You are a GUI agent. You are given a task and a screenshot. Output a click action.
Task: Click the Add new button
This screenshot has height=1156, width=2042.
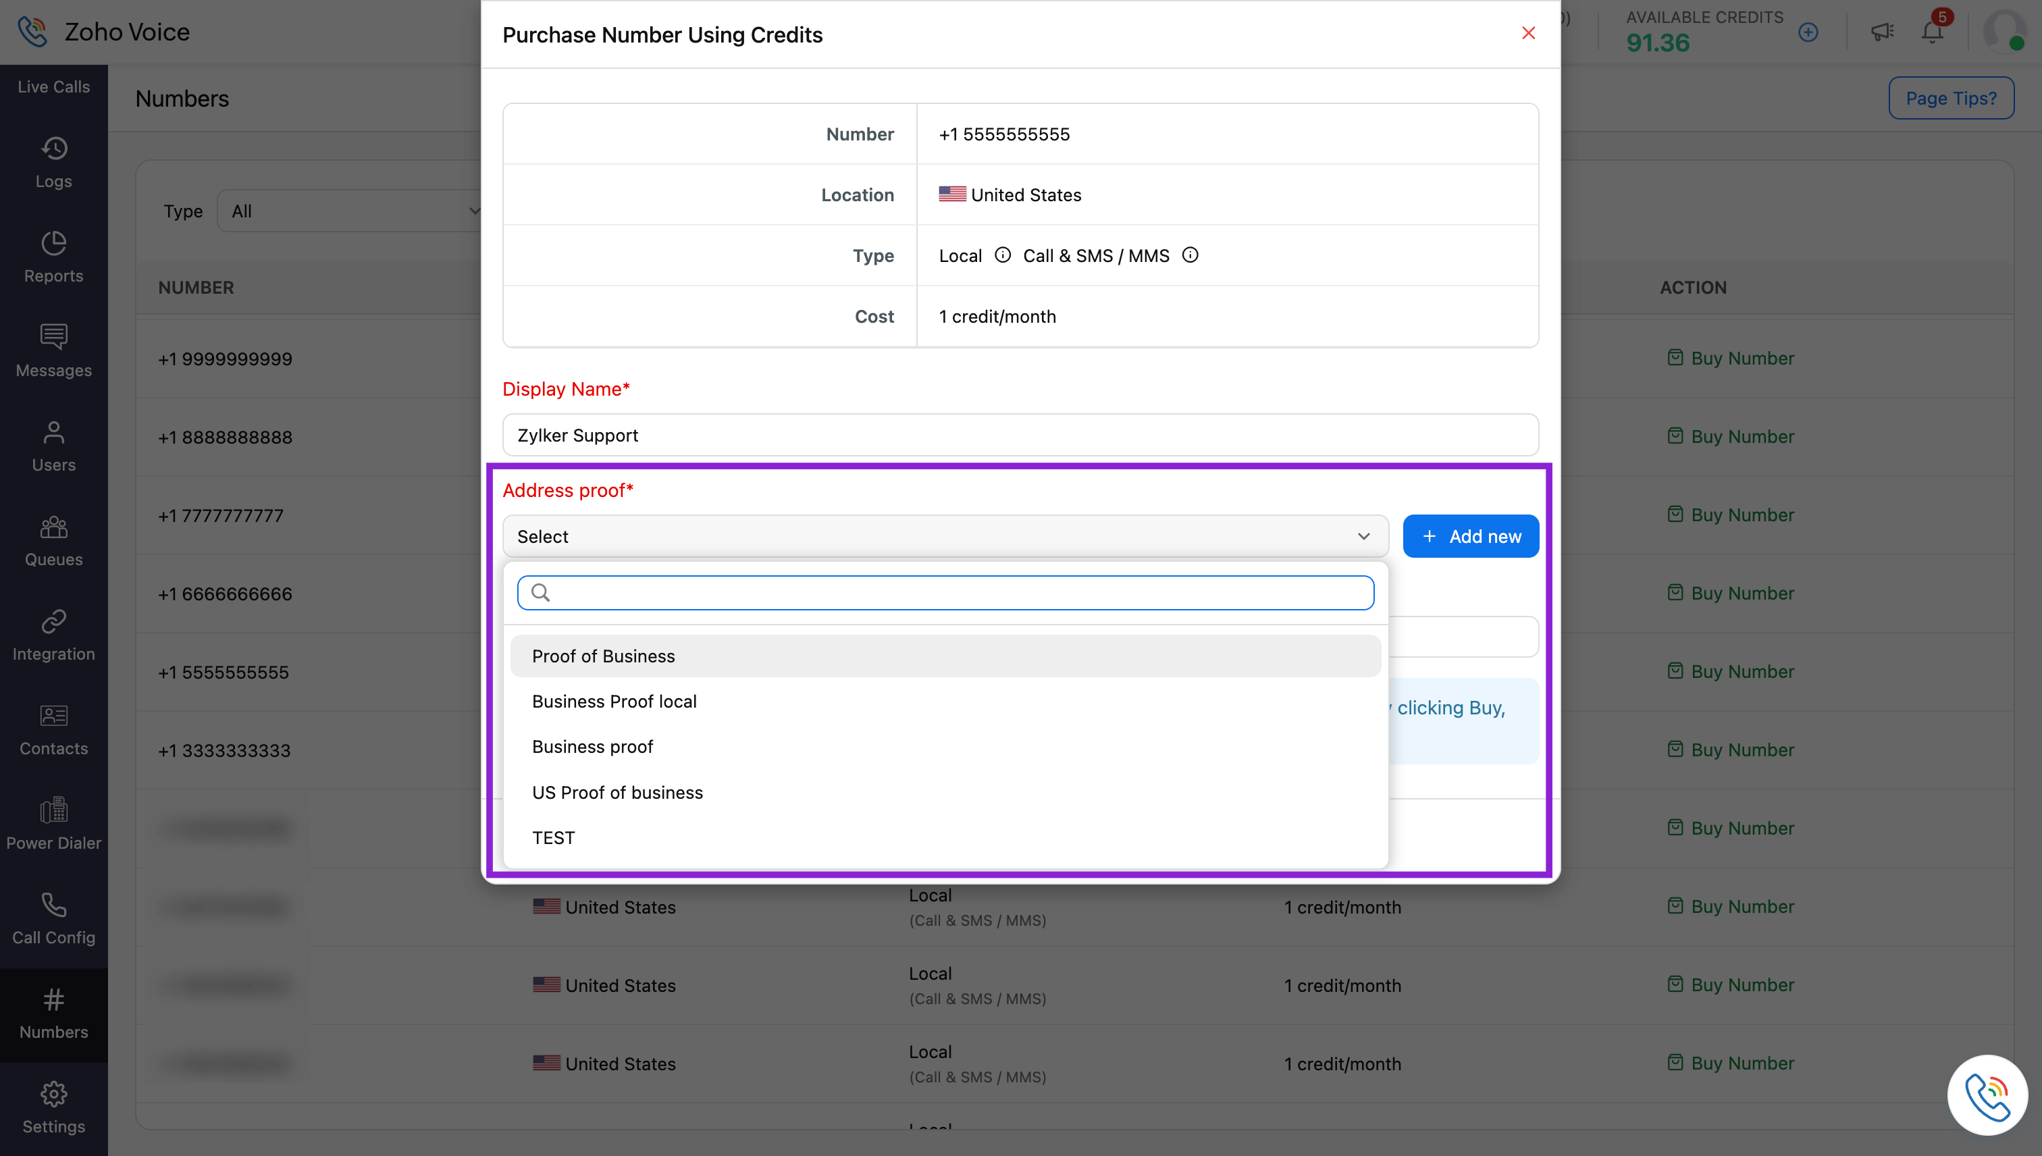(x=1470, y=536)
